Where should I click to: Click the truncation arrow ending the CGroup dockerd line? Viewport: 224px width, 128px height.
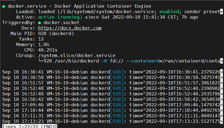222,61
